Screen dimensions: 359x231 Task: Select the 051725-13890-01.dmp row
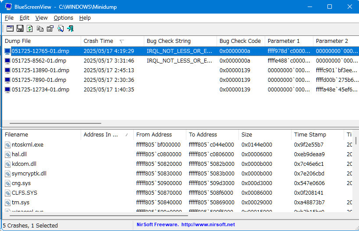click(x=181, y=70)
